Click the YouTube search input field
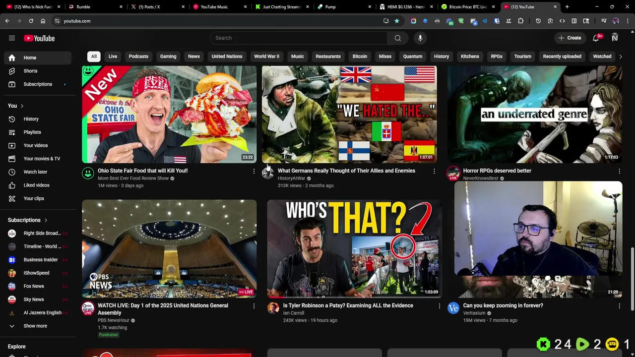 pyautogui.click(x=299, y=38)
